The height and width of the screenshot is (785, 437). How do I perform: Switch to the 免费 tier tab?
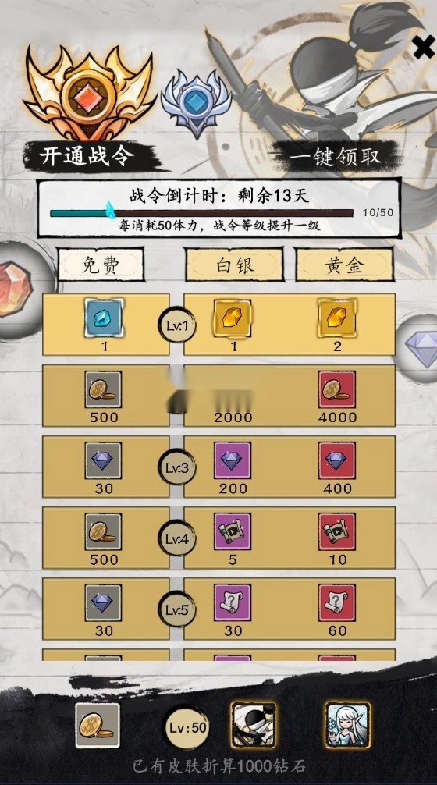coord(101,265)
